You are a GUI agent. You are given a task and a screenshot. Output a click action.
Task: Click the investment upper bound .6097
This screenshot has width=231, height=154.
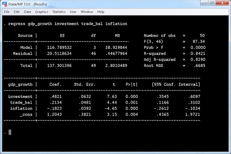194,97
